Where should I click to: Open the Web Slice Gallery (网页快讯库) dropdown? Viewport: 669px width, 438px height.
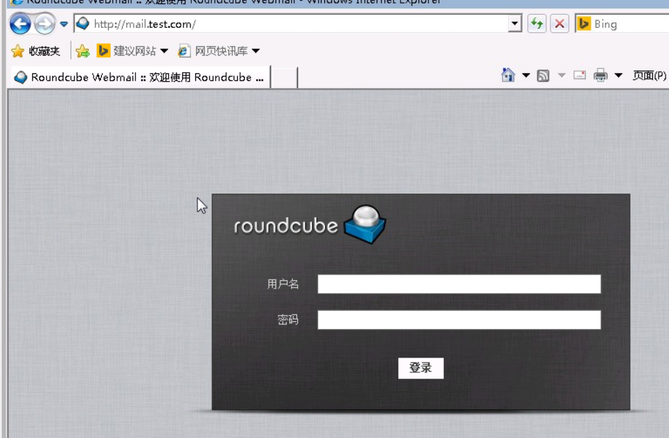pyautogui.click(x=219, y=51)
